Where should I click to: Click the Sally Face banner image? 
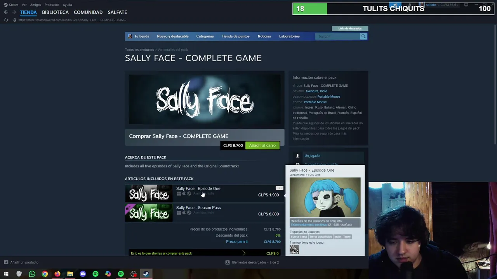205,100
